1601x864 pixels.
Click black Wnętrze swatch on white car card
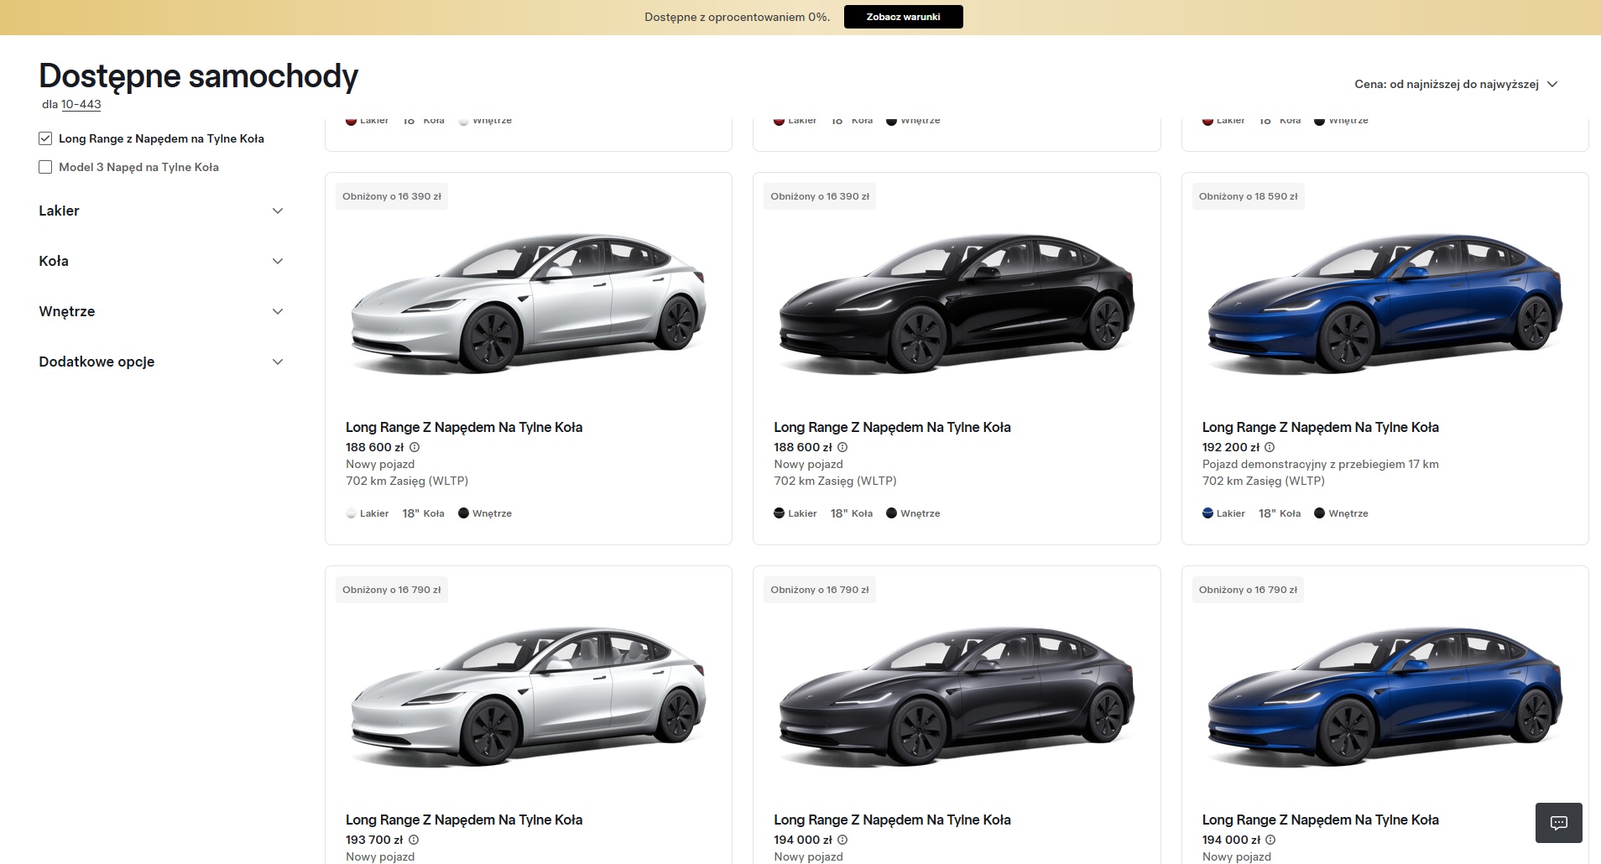pos(463,513)
